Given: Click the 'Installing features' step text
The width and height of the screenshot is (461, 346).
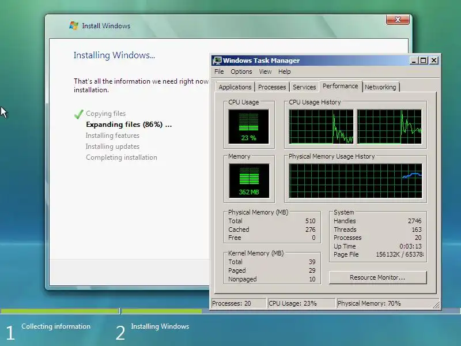Looking at the screenshot, I should [x=112, y=136].
